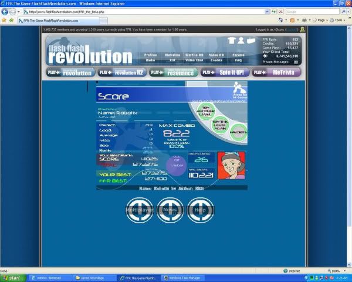This screenshot has width=352, height=282.
Task: Click the green Favorite button
Action: (x=238, y=132)
